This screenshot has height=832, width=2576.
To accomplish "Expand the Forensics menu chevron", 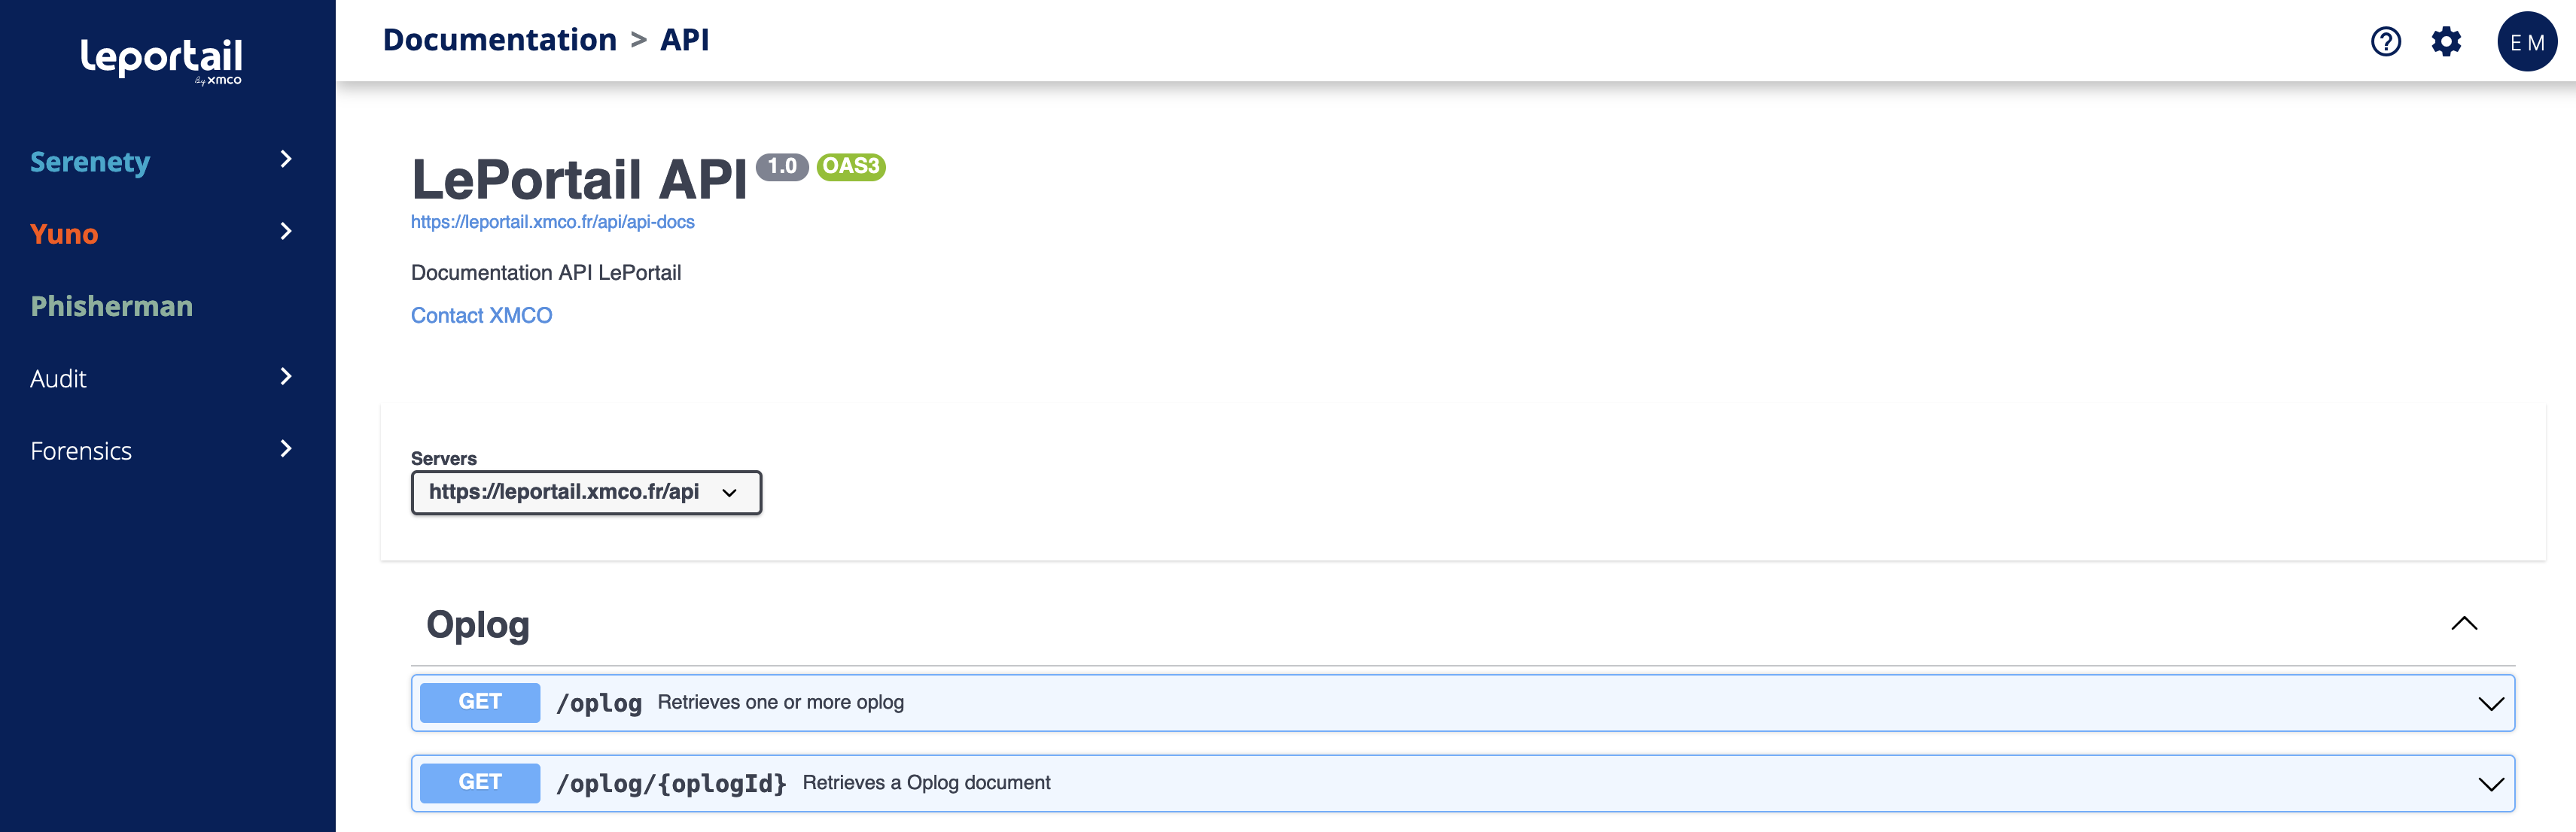I will point(286,449).
